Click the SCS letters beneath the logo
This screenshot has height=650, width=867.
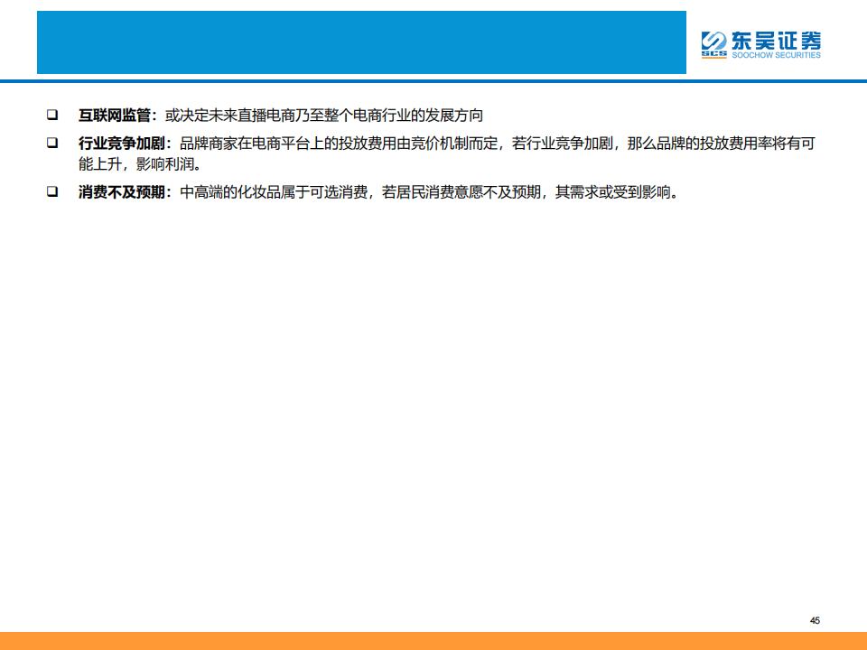(x=713, y=55)
